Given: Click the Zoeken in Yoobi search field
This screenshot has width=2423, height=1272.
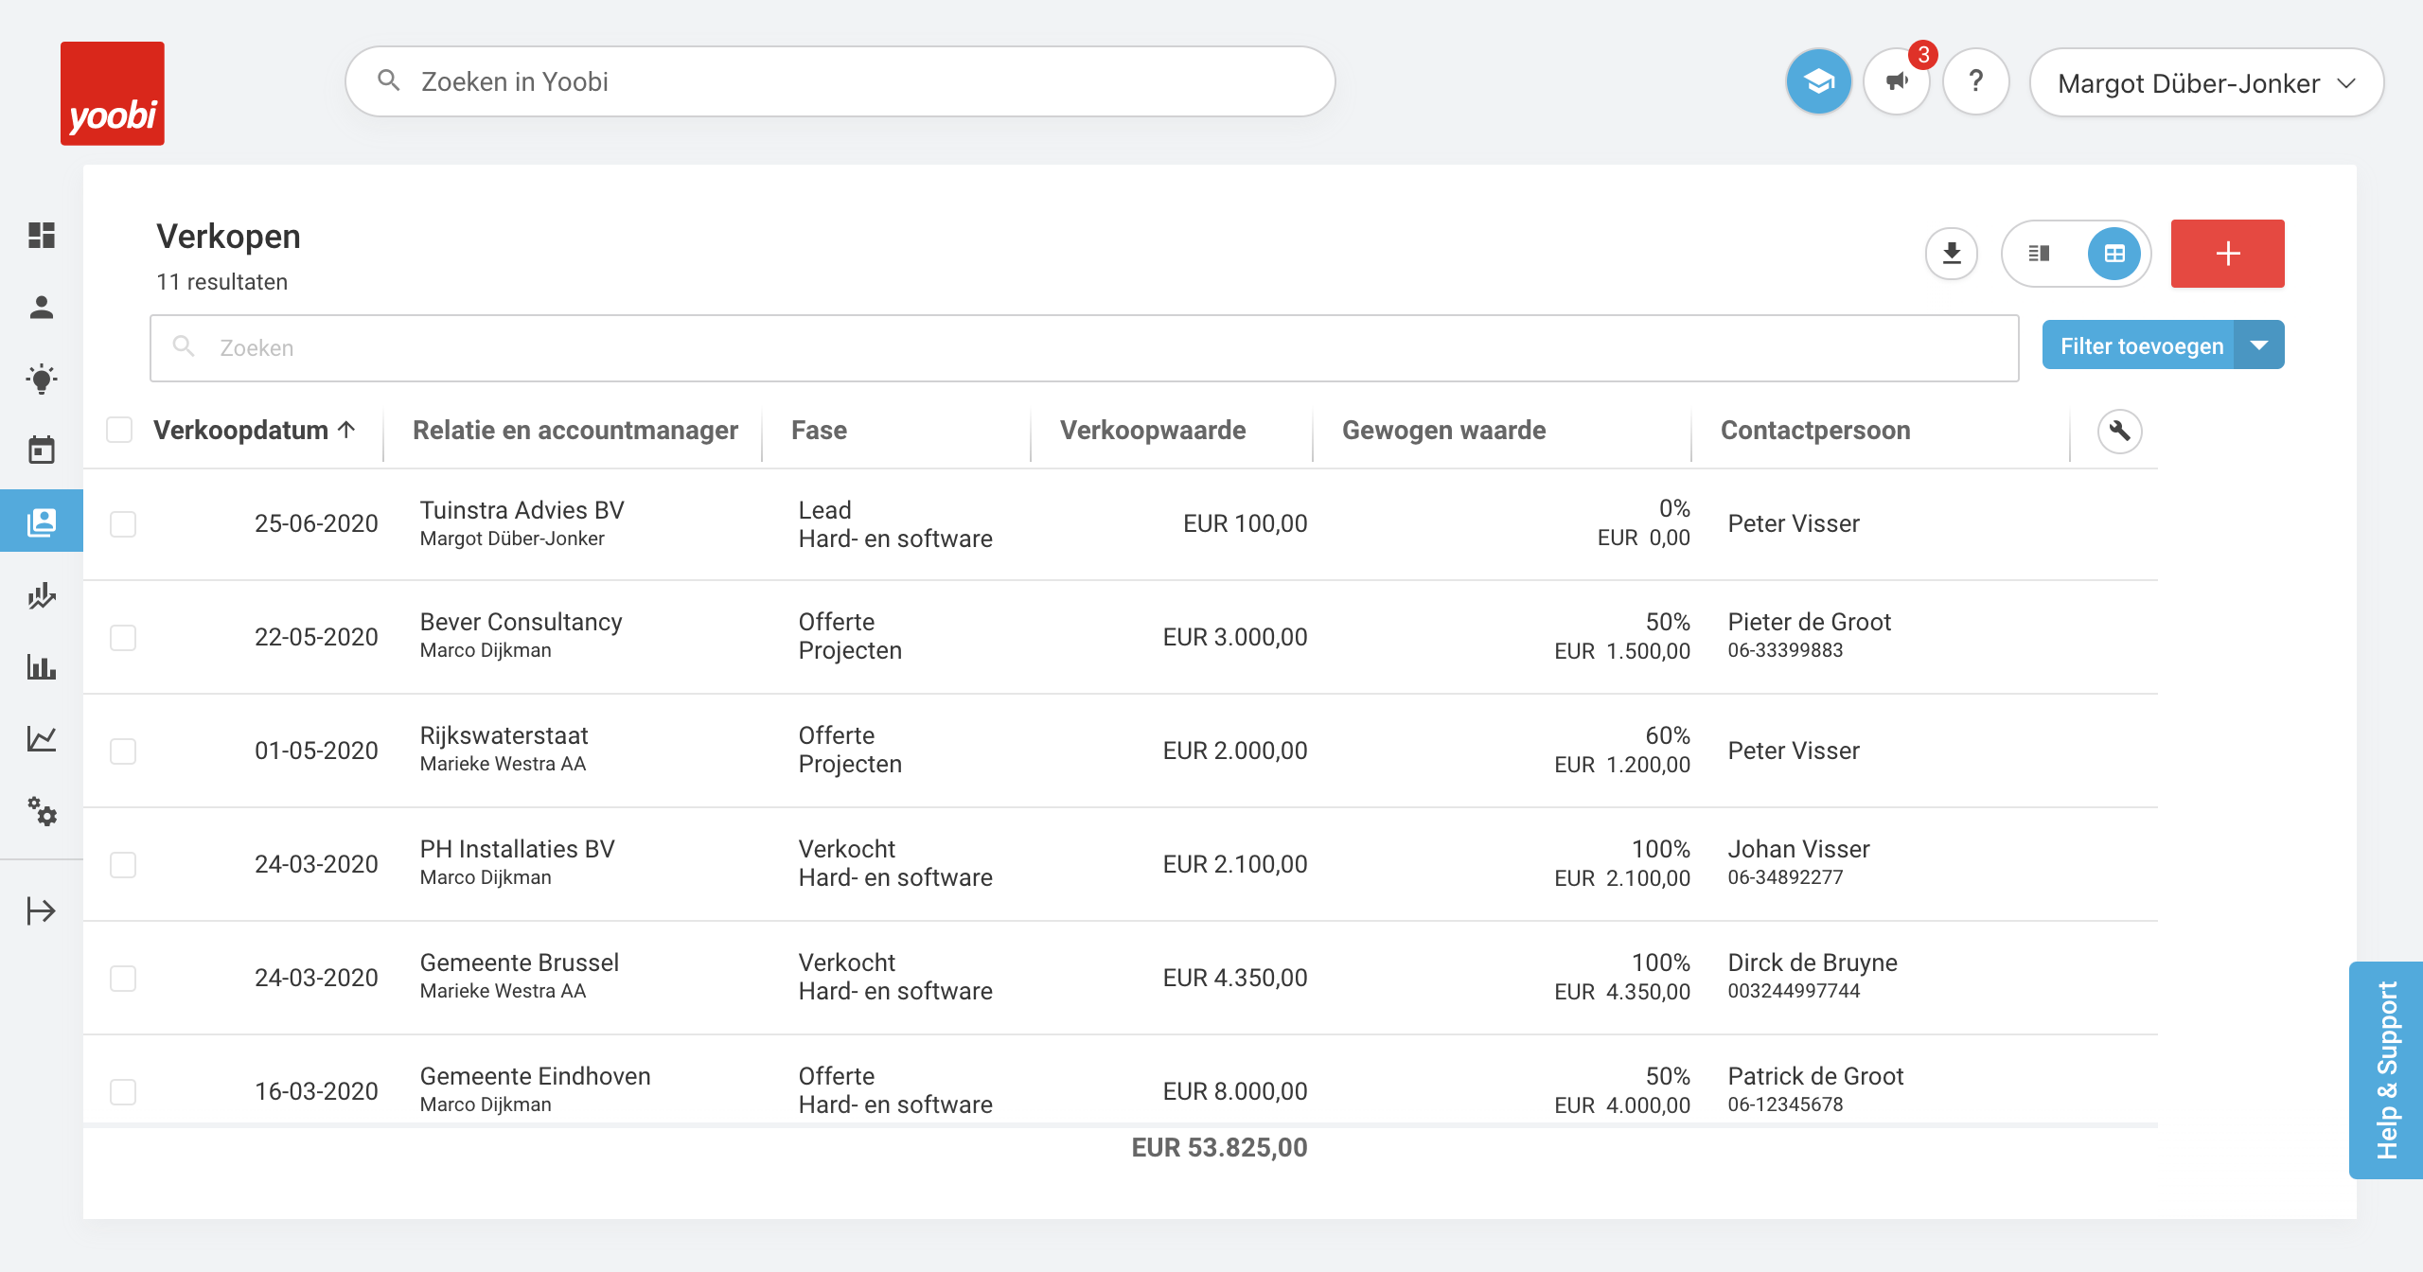Looking at the screenshot, I should pos(840,82).
